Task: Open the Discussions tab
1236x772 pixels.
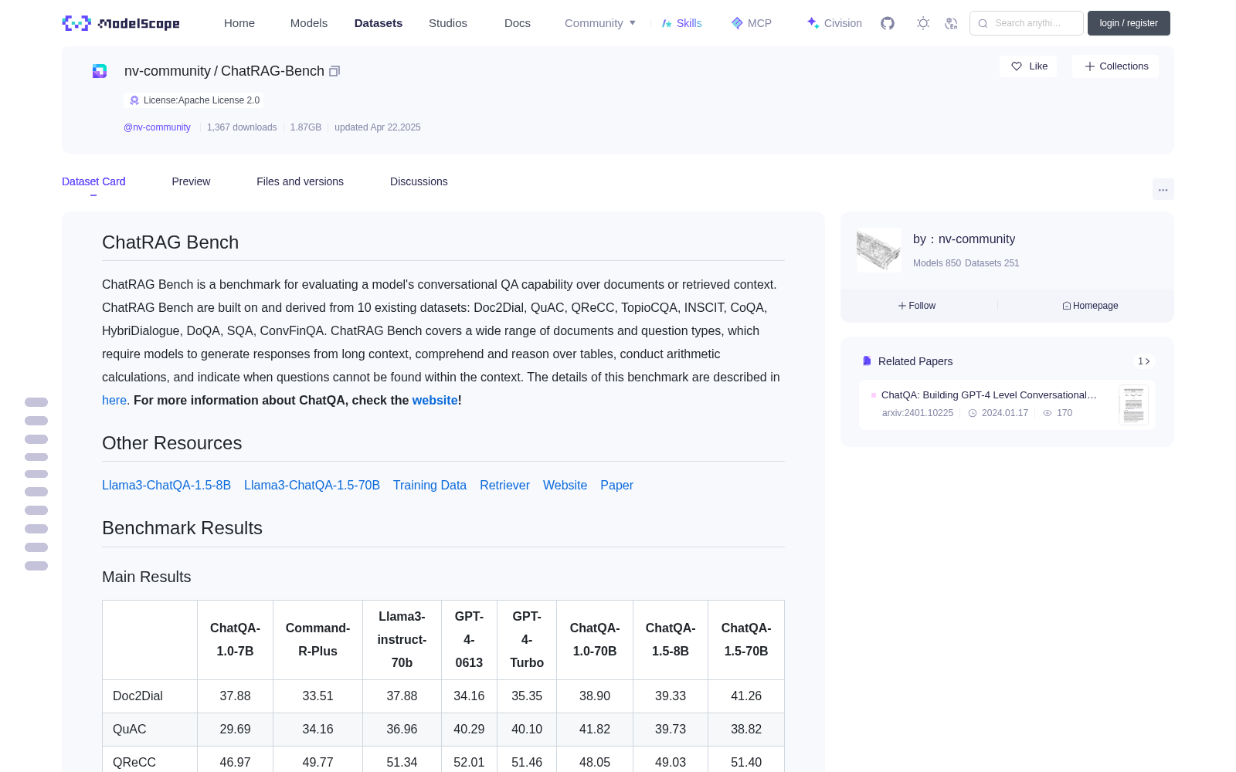Action: (419, 181)
